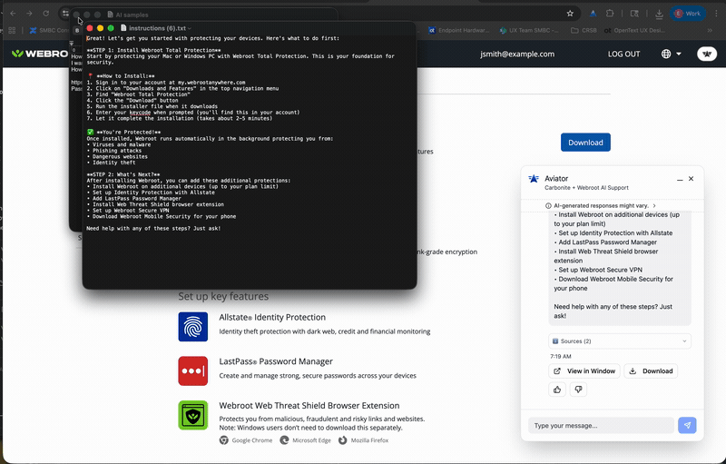Click the LastPass red icon

click(193, 370)
